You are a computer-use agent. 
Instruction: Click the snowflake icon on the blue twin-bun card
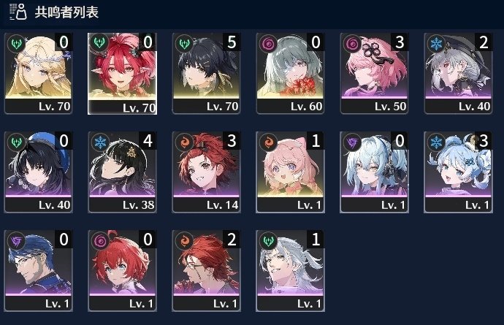tap(436, 142)
